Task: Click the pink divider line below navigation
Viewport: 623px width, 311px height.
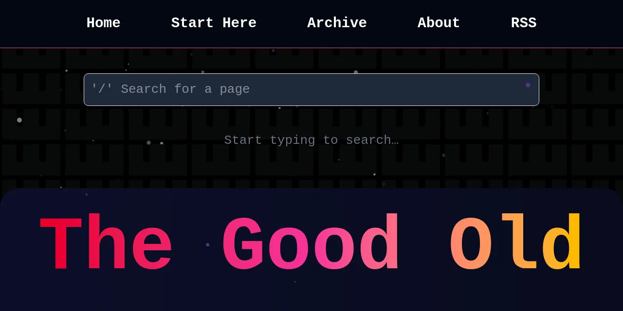Action: [311, 48]
